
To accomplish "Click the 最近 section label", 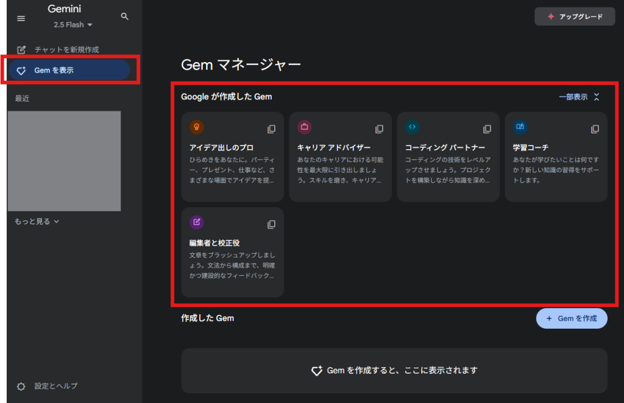I will (23, 99).
